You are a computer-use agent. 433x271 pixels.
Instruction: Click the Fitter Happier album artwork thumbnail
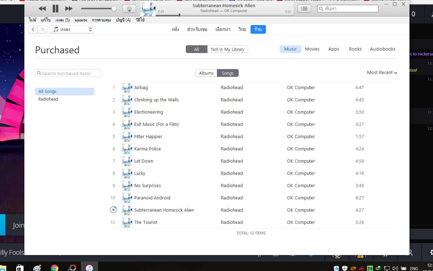(x=127, y=137)
